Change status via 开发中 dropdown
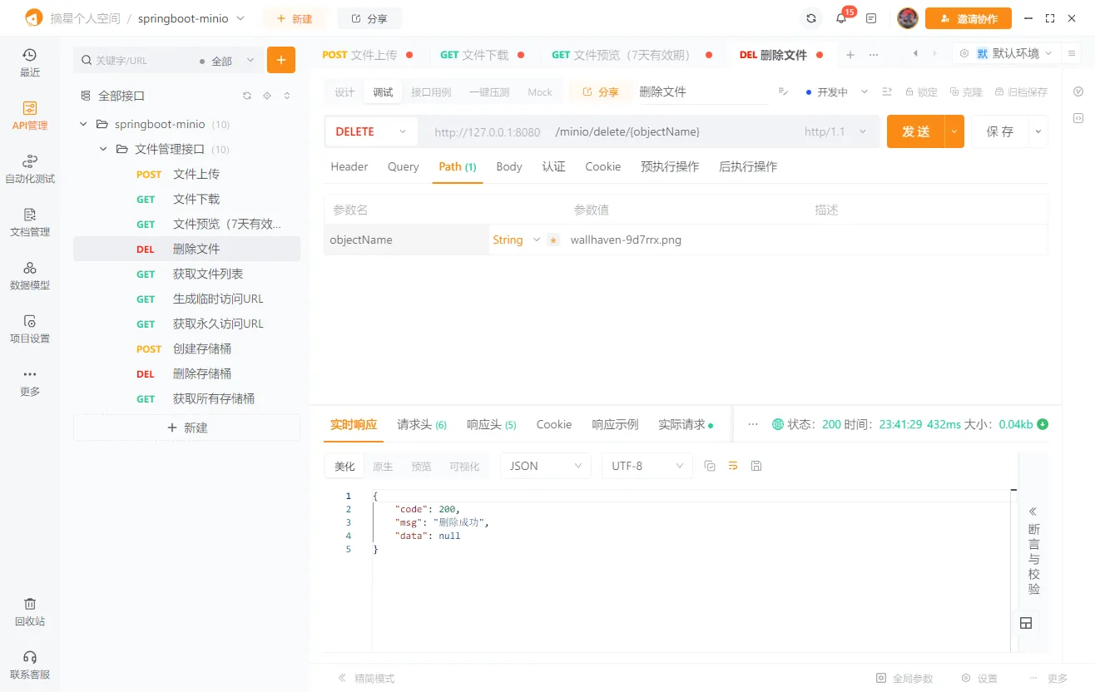Image resolution: width=1095 pixels, height=692 pixels. coord(837,91)
